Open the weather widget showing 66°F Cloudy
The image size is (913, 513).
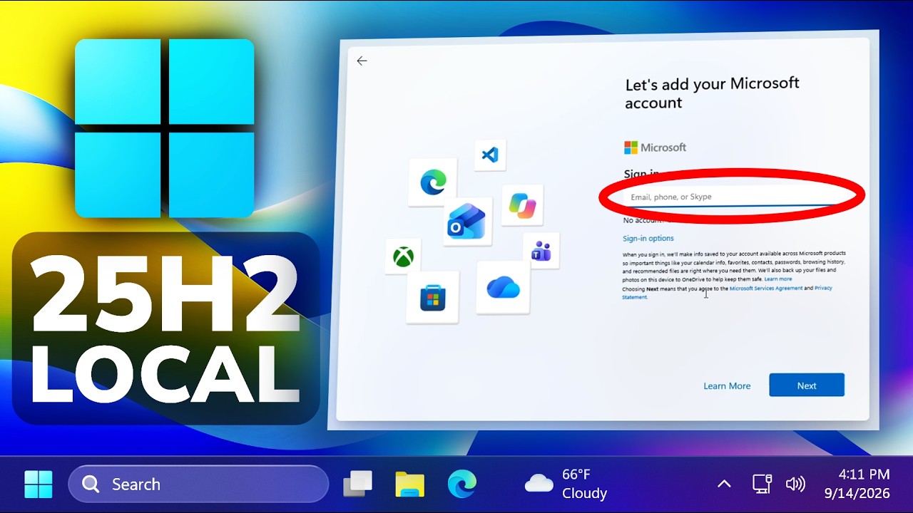[566, 484]
